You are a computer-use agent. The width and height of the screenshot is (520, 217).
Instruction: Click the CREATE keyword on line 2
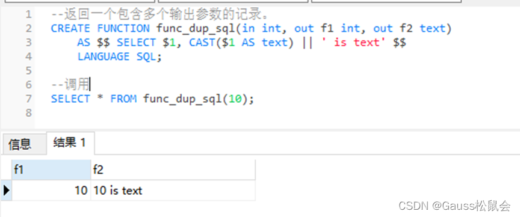[x=70, y=28]
